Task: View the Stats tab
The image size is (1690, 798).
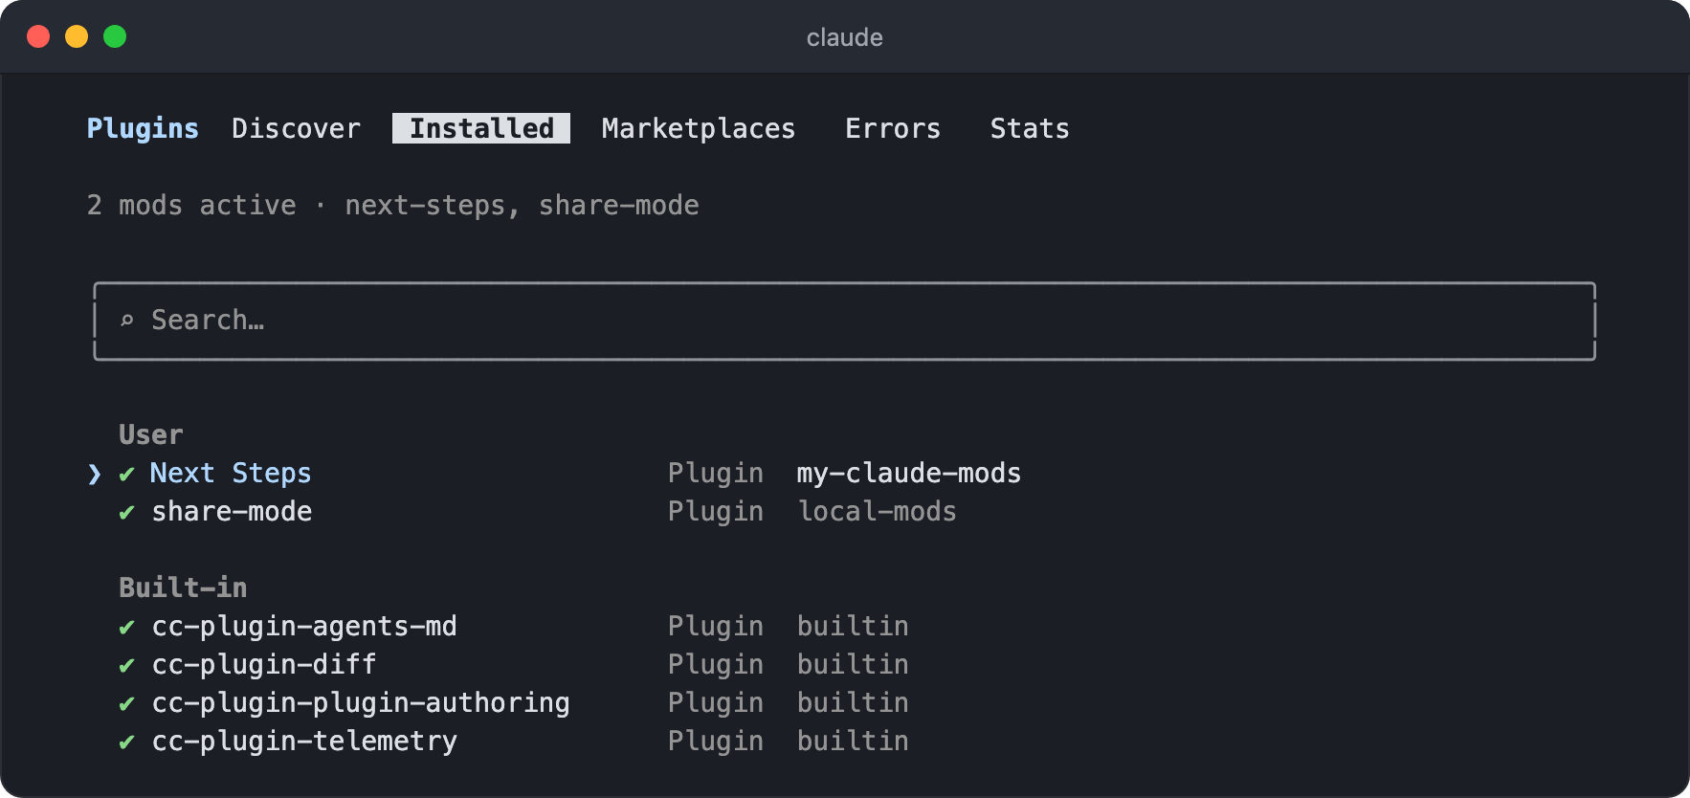Action: (1030, 128)
